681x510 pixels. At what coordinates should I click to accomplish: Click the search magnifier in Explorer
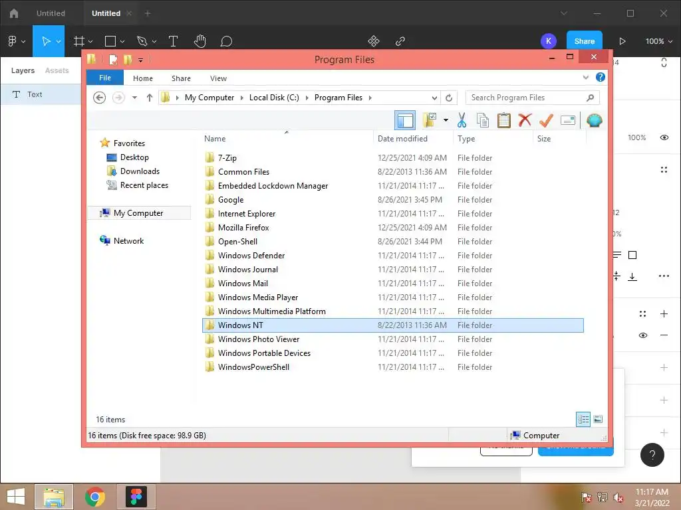tap(590, 98)
